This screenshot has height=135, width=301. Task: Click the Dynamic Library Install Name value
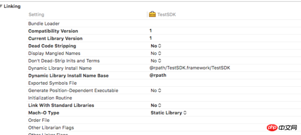190,68
